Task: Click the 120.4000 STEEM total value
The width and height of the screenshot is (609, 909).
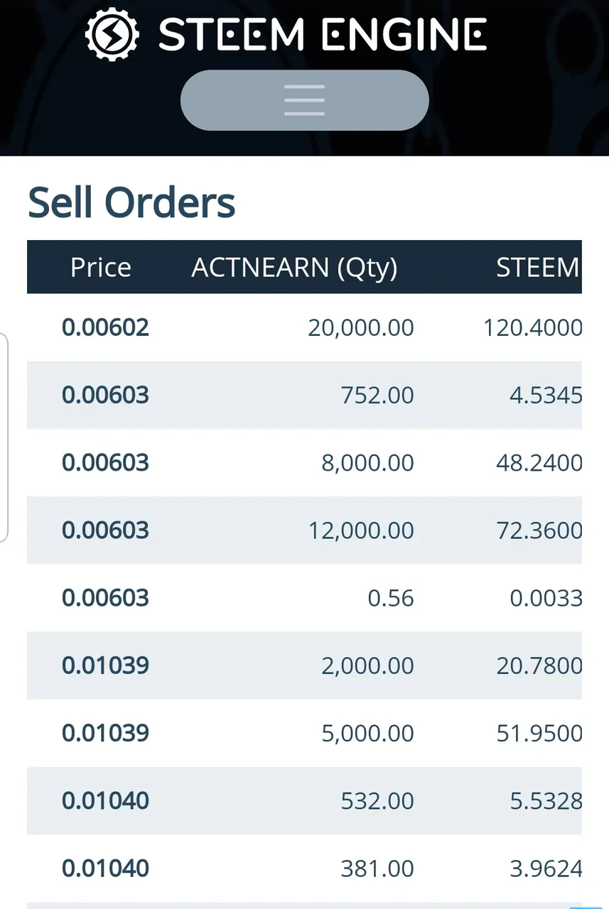Action: click(532, 327)
